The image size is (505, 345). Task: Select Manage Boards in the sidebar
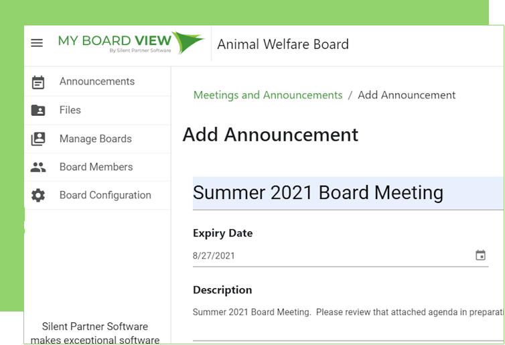pyautogui.click(x=96, y=139)
